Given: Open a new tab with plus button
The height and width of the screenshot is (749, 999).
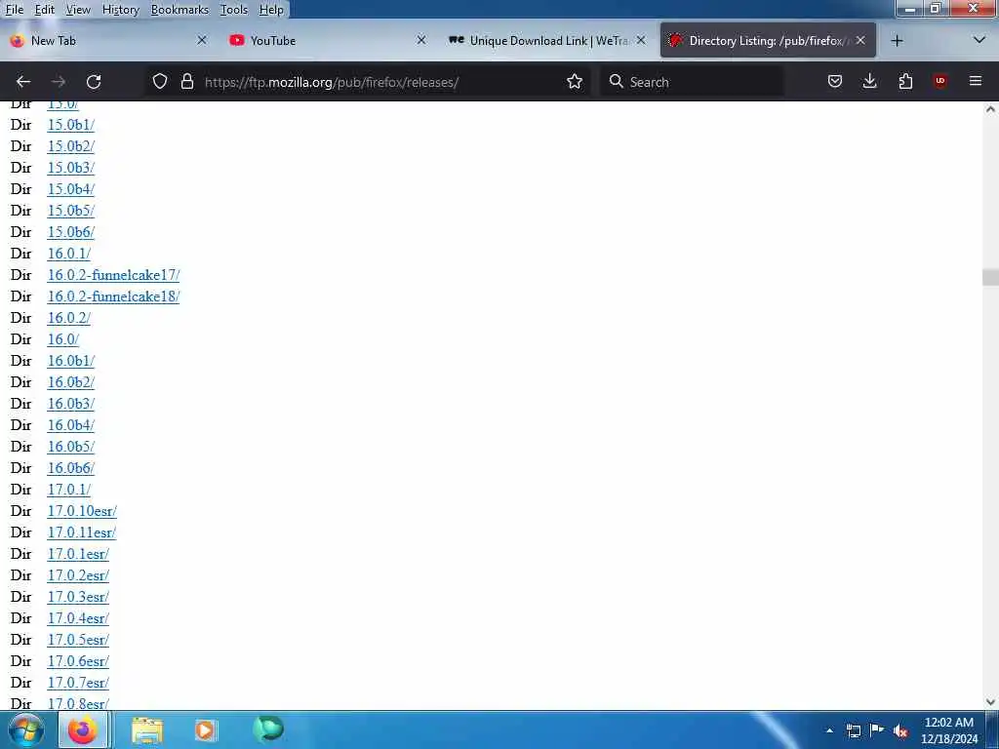Looking at the screenshot, I should pyautogui.click(x=898, y=41).
